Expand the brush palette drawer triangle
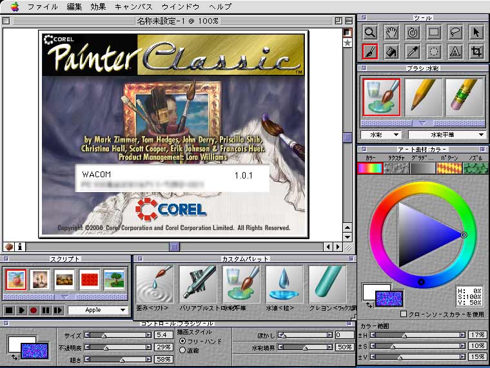 (x=423, y=123)
